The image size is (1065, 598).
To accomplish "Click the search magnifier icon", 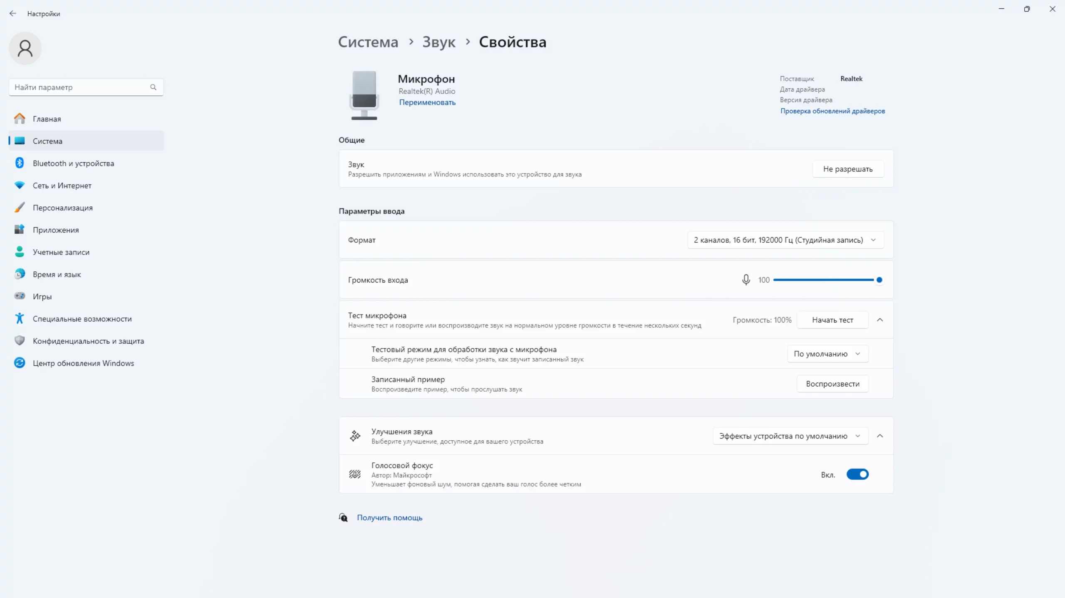I will 153,87.
